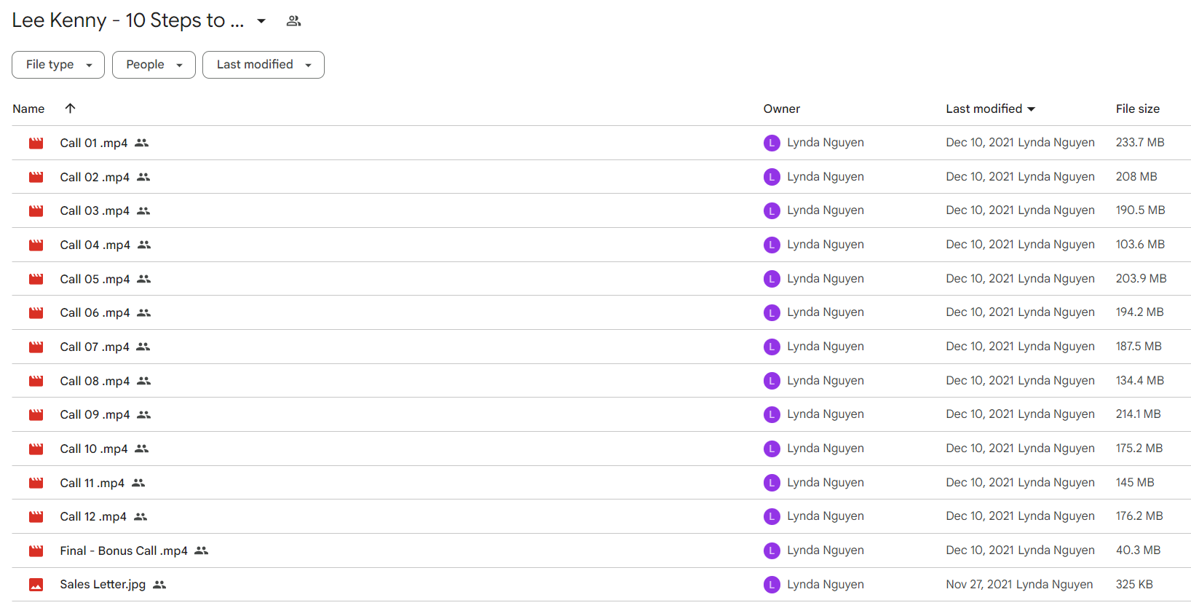Image resolution: width=1191 pixels, height=608 pixels.
Task: Select the file Call 05 .mp4
Action: pos(95,279)
